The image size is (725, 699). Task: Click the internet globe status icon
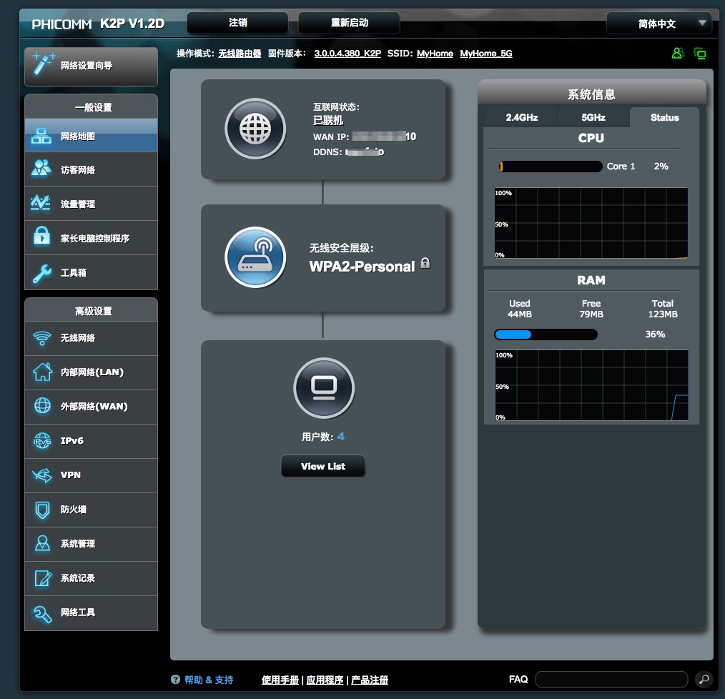pos(255,129)
